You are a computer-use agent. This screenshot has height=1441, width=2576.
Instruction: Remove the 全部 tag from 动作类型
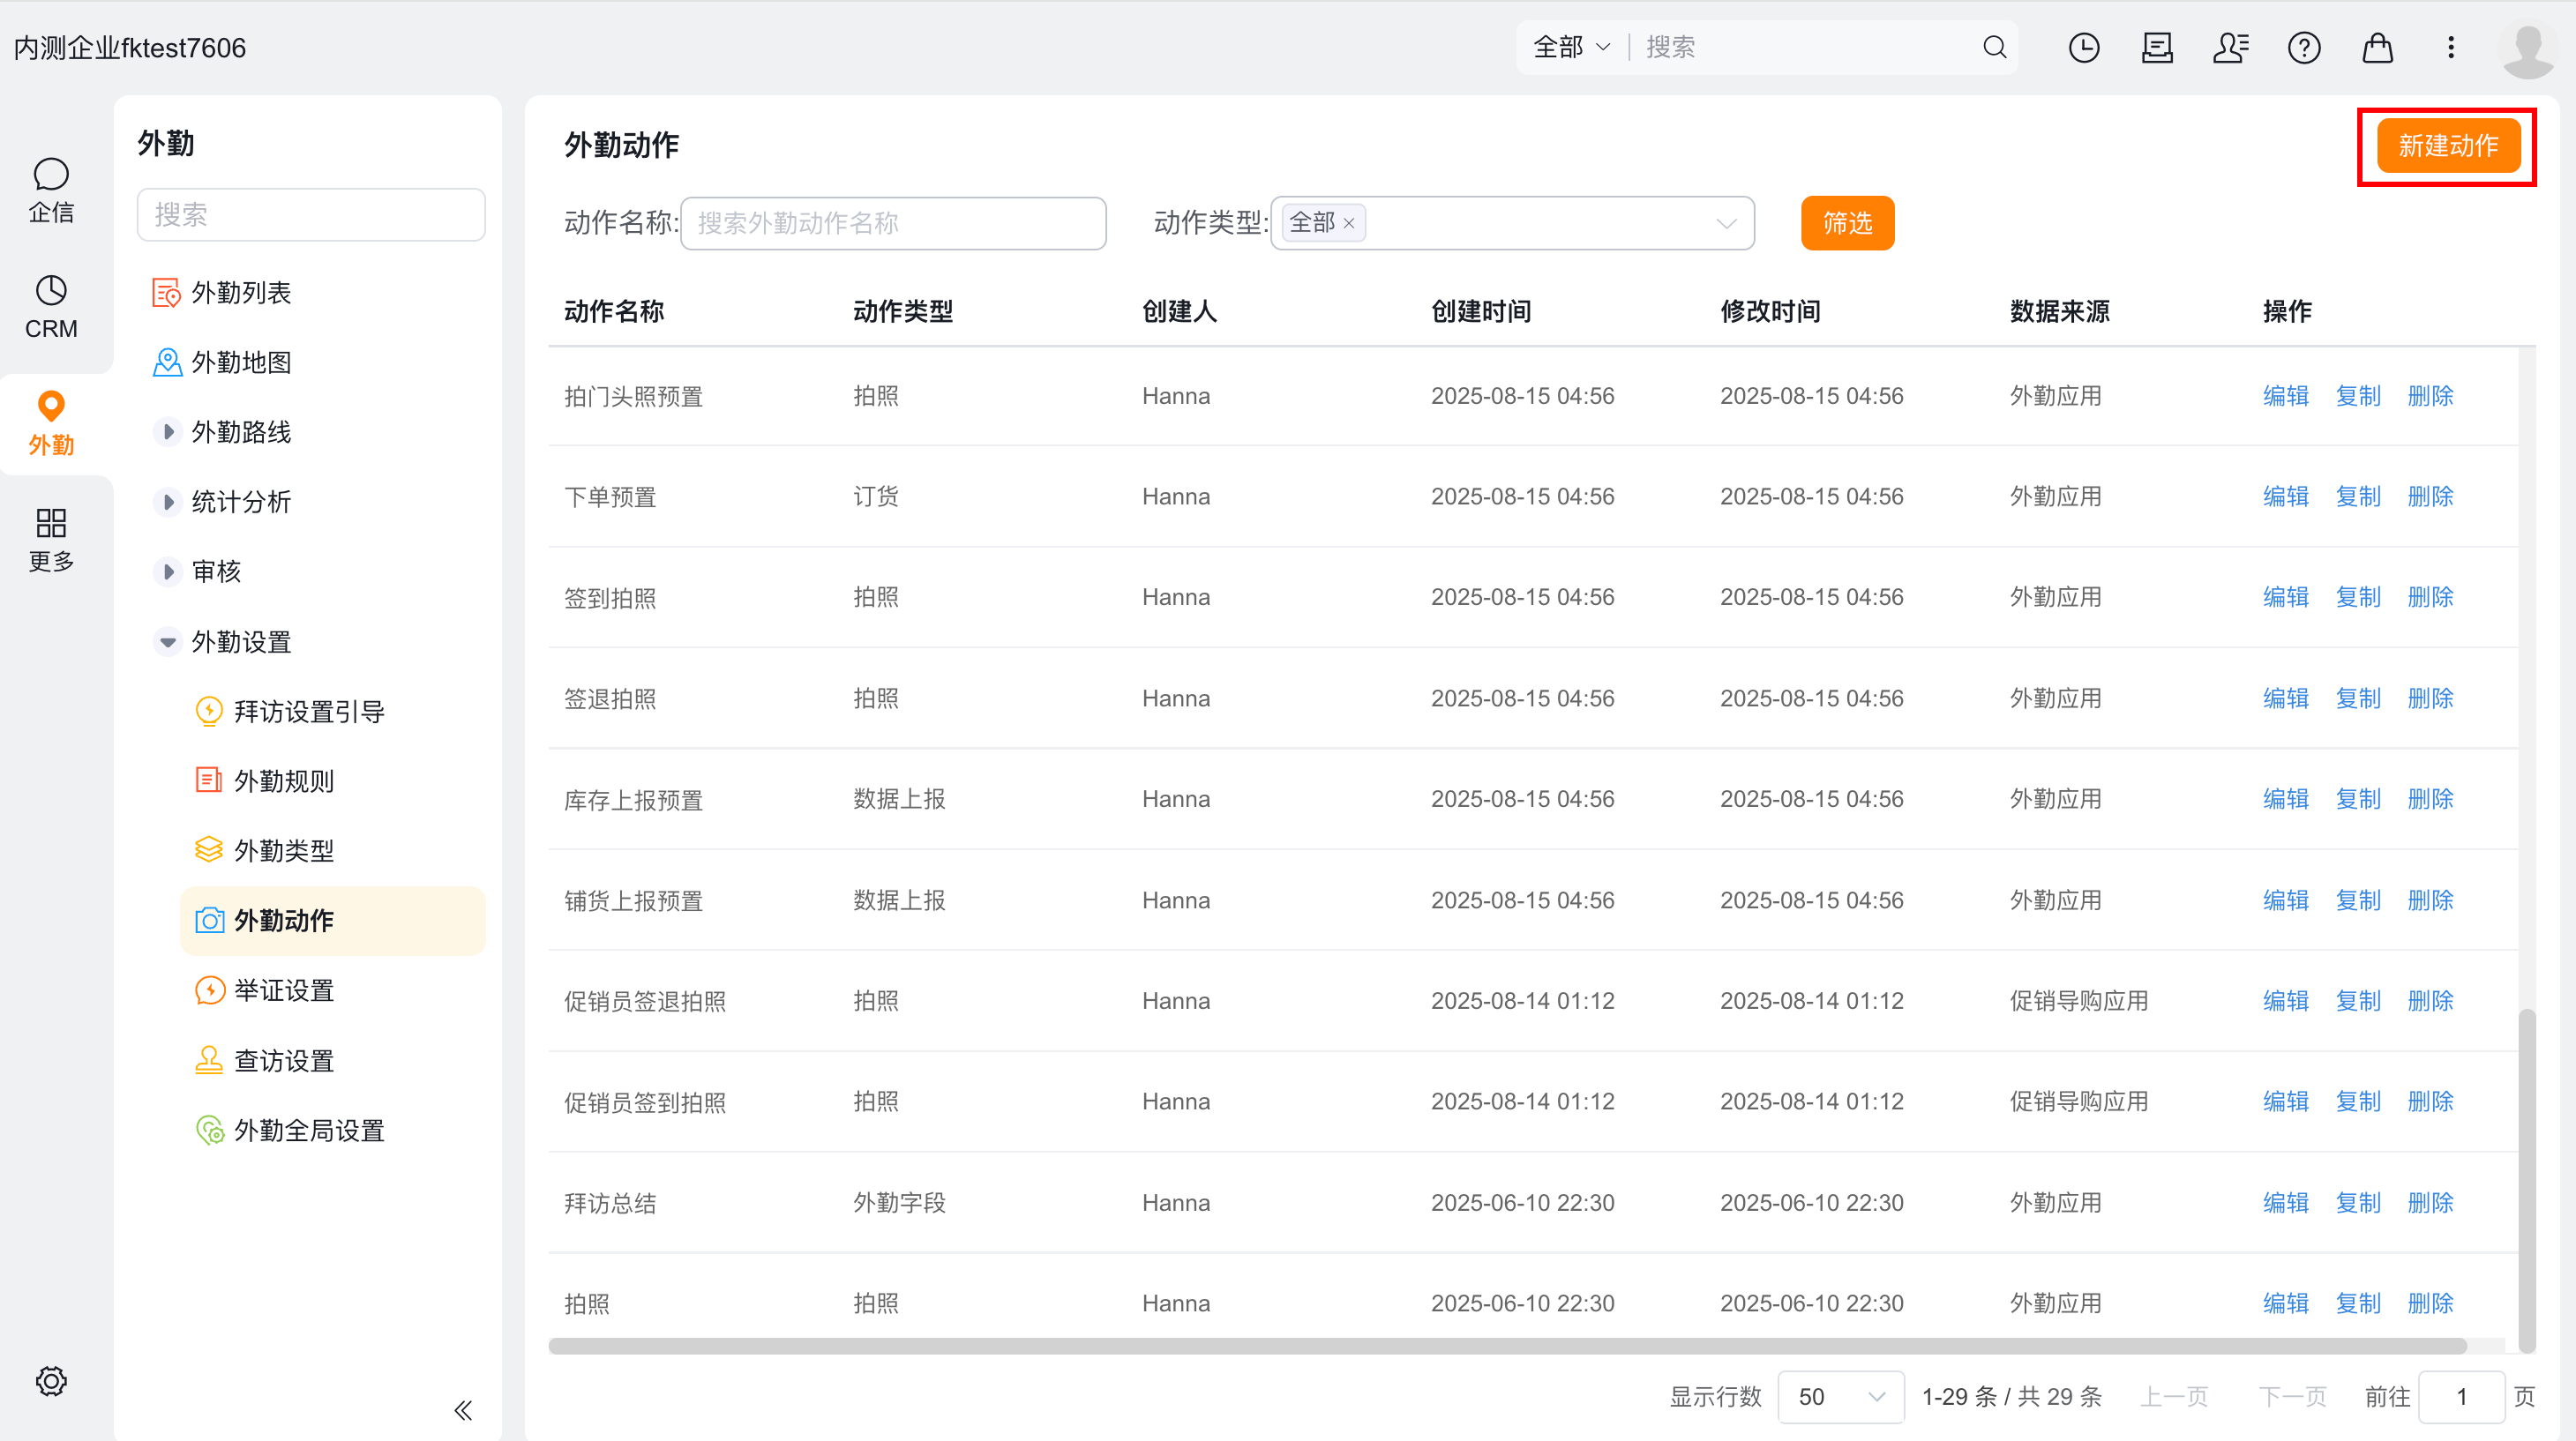click(x=1349, y=223)
